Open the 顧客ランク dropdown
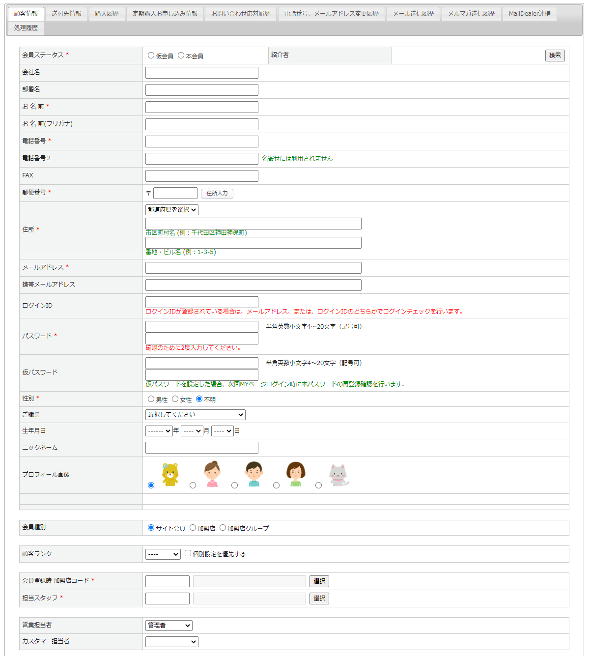The height and width of the screenshot is (656, 591). (x=163, y=554)
